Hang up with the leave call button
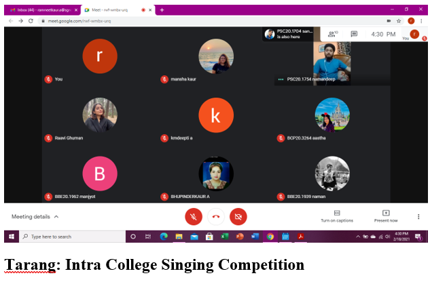The height and width of the screenshot is (282, 430). 216,217
